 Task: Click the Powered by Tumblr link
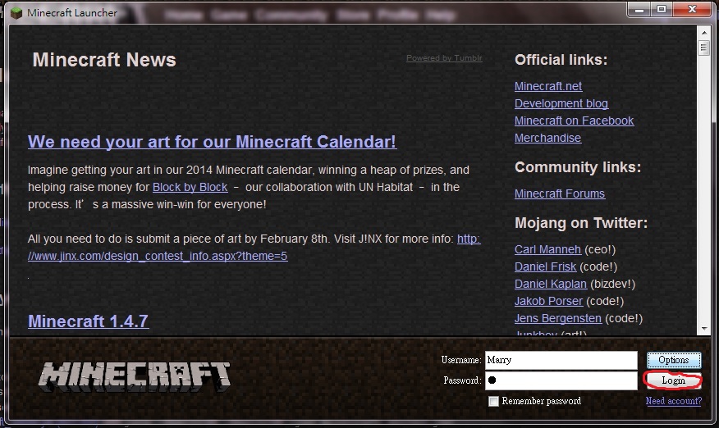444,58
